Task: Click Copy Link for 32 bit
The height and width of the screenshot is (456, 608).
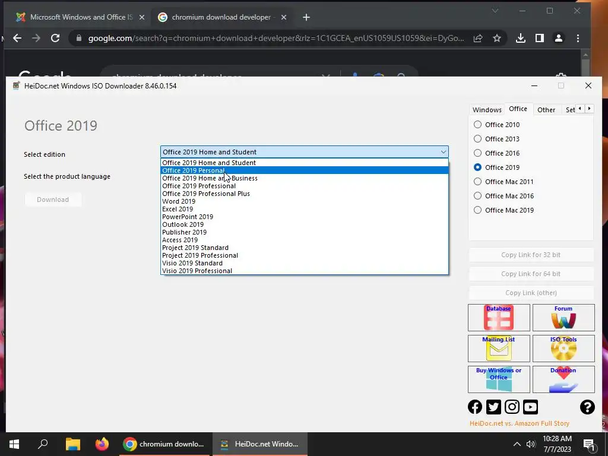Action: 531,255
